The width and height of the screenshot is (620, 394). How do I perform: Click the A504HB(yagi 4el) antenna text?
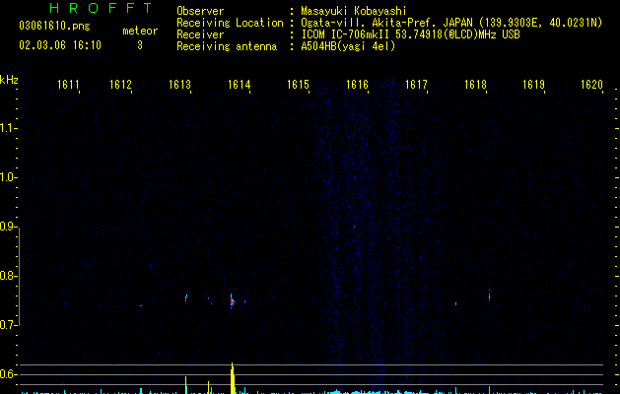(x=348, y=46)
